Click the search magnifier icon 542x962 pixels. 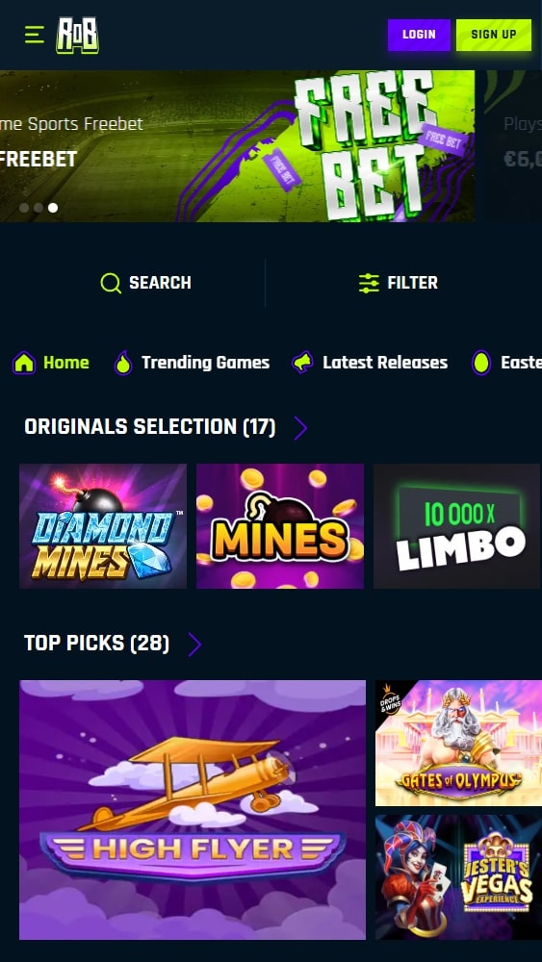[x=111, y=283]
